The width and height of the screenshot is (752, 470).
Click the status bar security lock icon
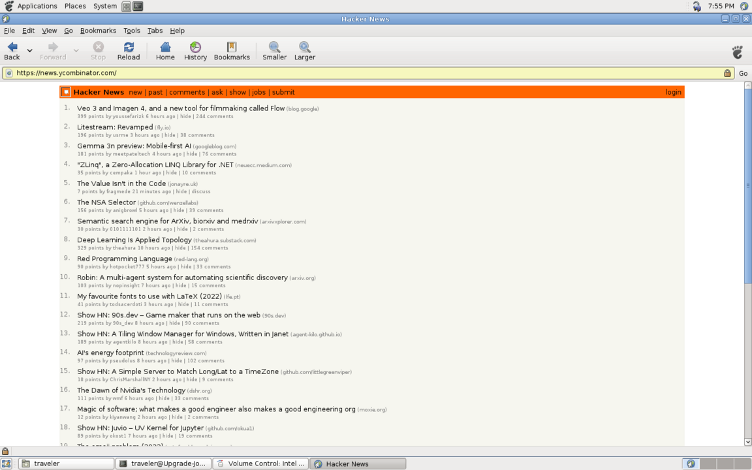tap(5, 451)
